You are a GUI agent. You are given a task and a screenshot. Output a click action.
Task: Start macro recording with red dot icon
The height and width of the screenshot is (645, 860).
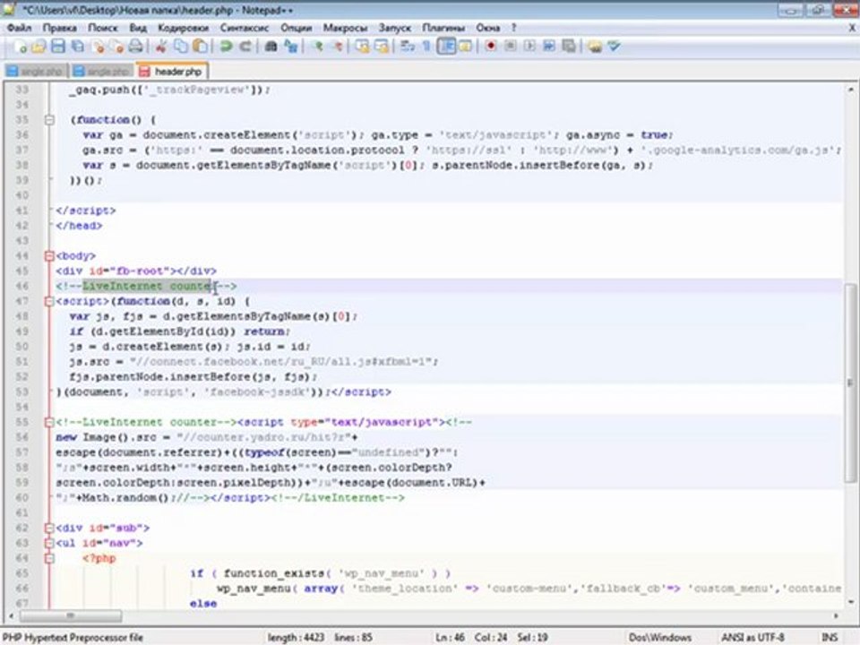point(490,47)
